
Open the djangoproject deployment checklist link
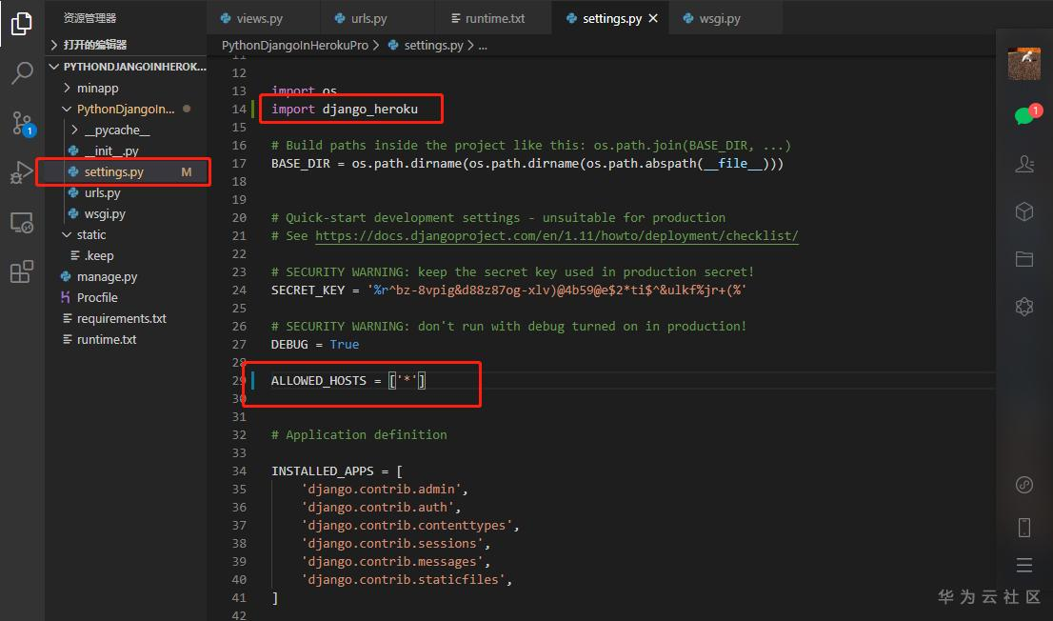pyautogui.click(x=557, y=236)
